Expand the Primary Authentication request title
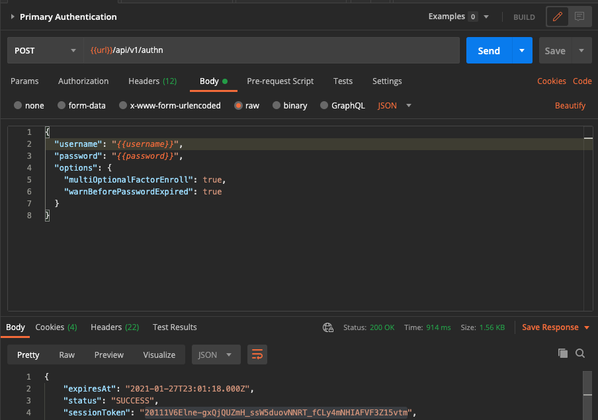 [x=13, y=17]
